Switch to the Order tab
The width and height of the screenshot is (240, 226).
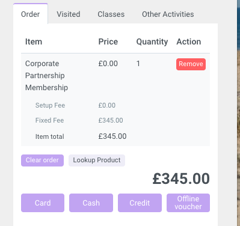[31, 14]
